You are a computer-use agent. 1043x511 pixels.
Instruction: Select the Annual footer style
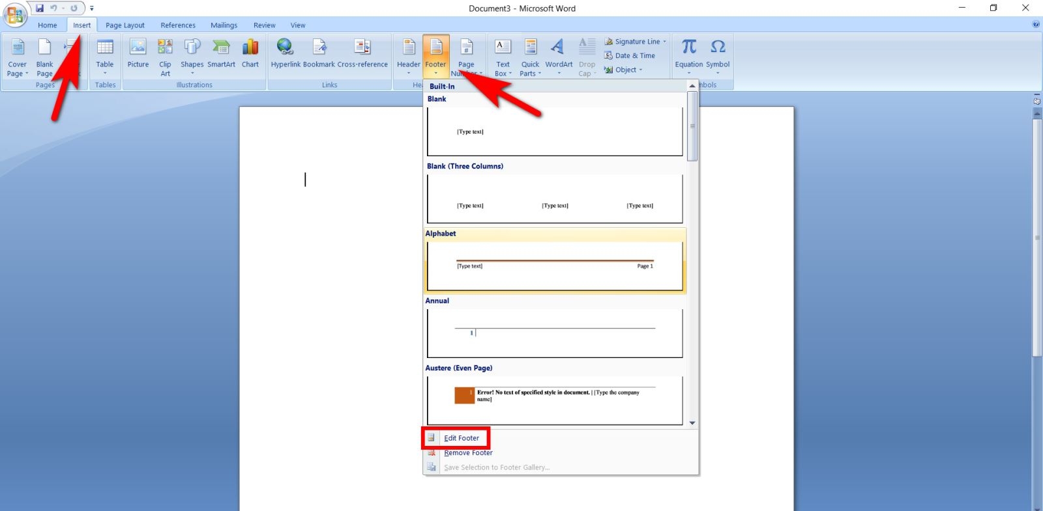tap(555, 333)
